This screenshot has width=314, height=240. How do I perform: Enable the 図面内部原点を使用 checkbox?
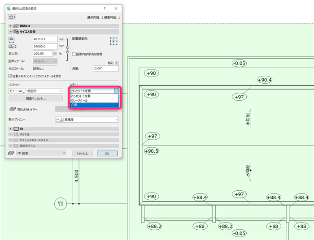pyautogui.click(x=74, y=54)
